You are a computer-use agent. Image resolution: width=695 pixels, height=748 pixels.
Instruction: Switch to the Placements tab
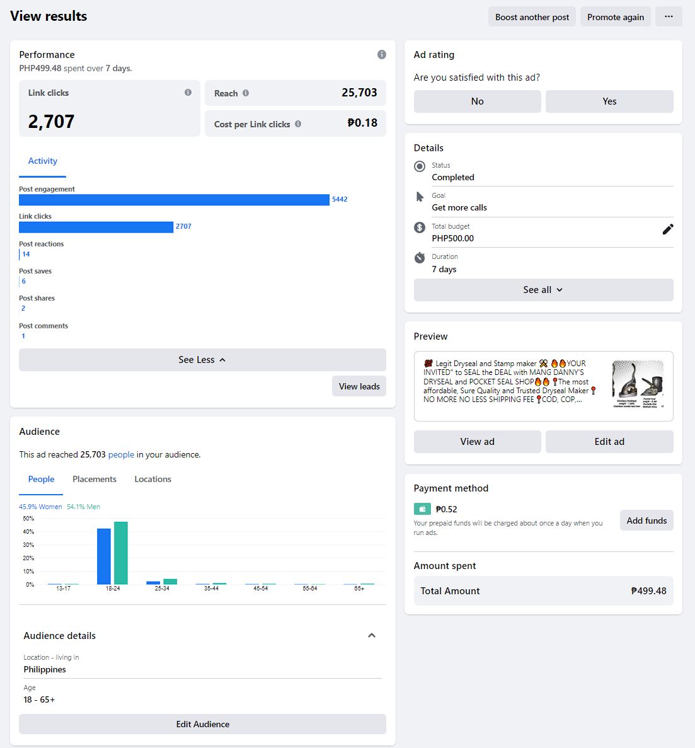pos(95,480)
